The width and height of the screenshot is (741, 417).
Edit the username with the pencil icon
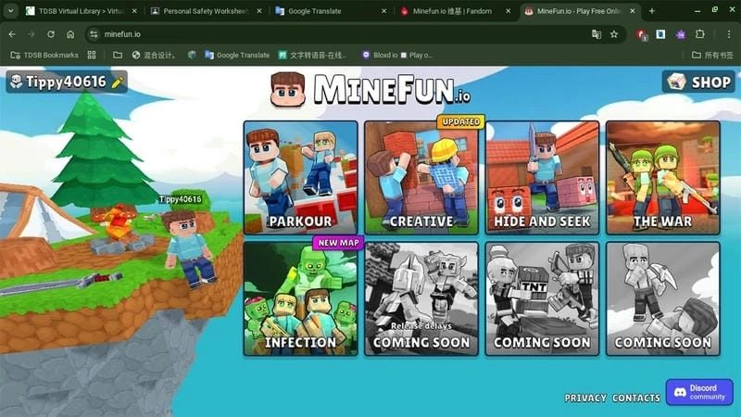tap(118, 82)
